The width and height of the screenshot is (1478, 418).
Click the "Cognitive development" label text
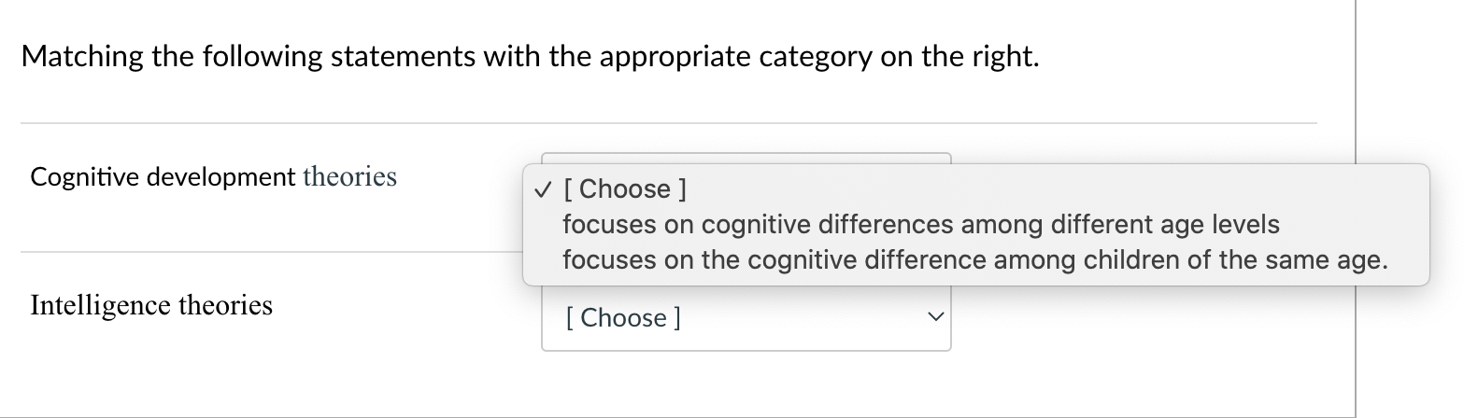pos(162,177)
